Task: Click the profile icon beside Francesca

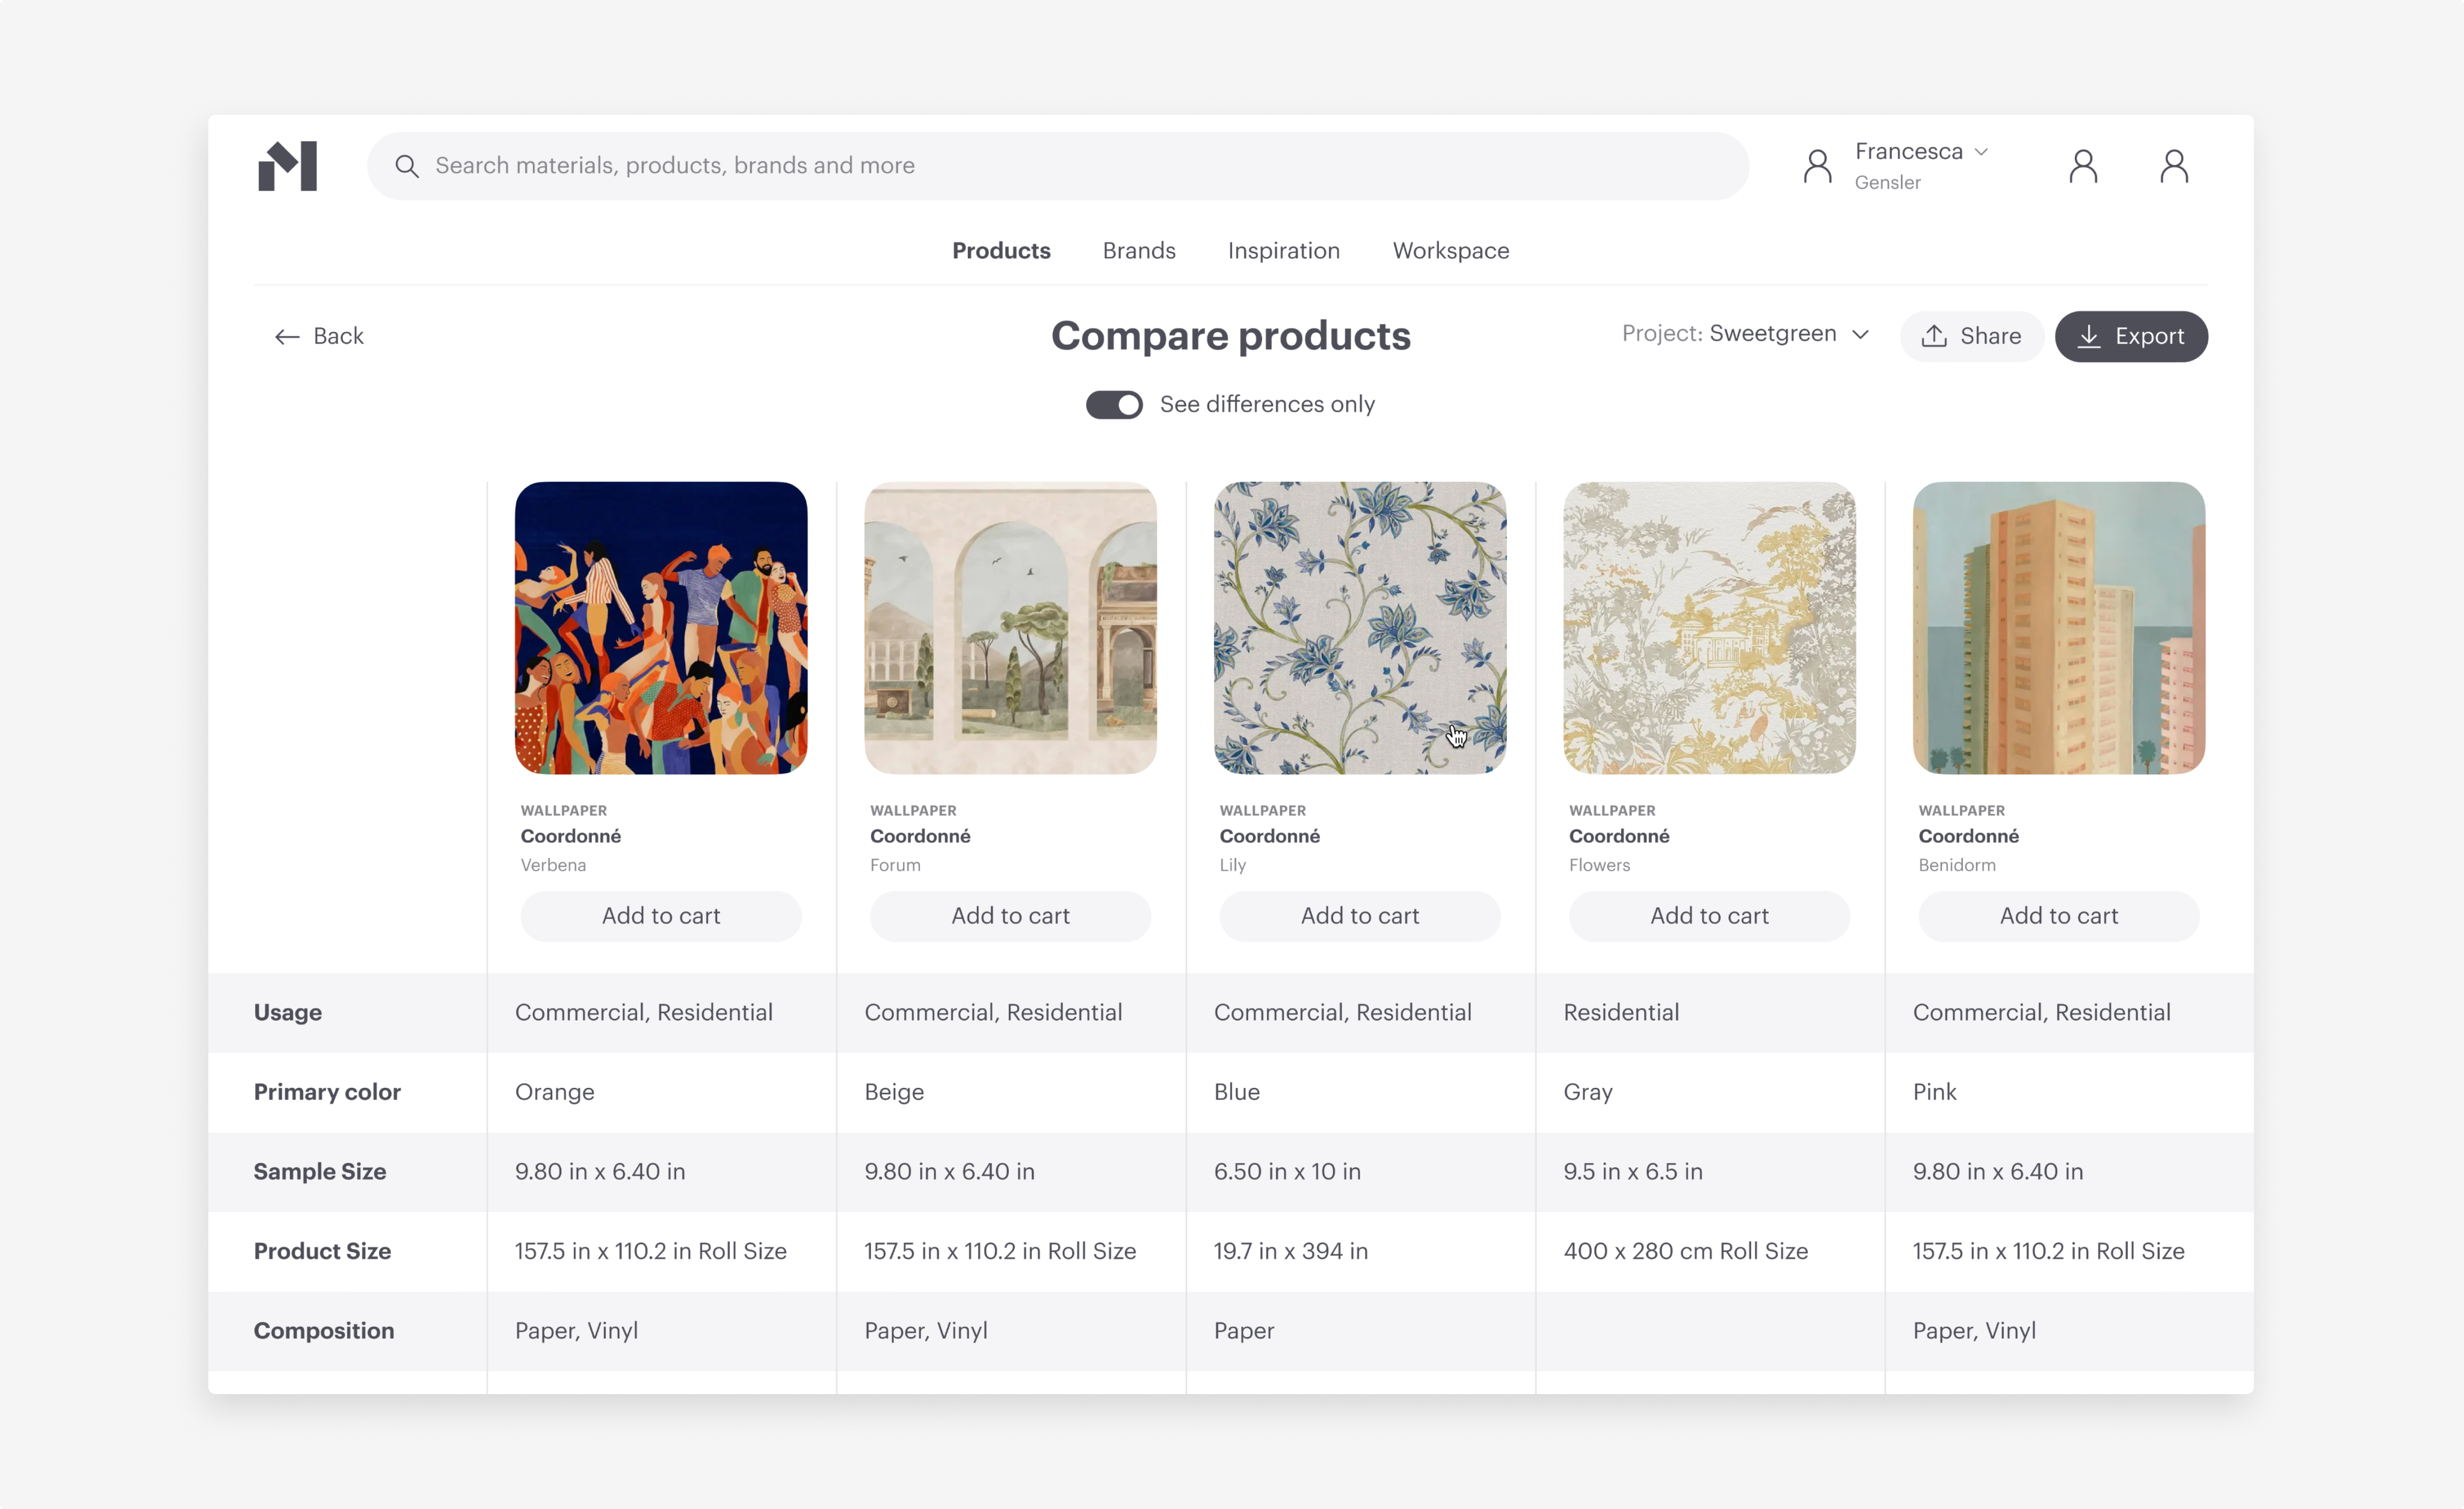Action: click(1817, 166)
